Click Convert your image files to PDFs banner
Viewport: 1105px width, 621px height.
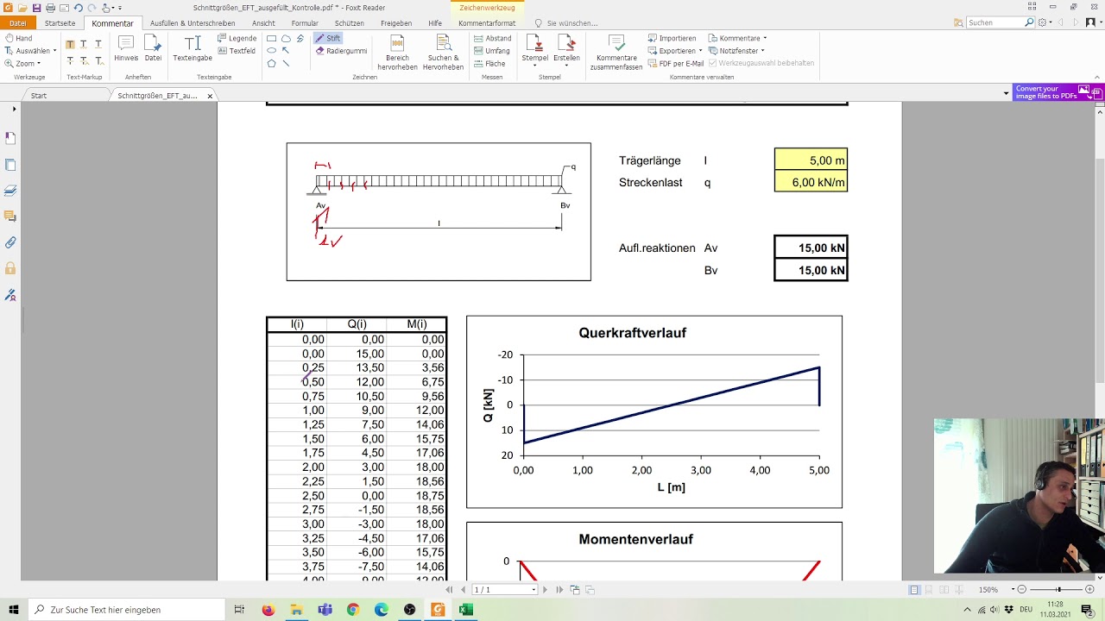click(x=1058, y=92)
